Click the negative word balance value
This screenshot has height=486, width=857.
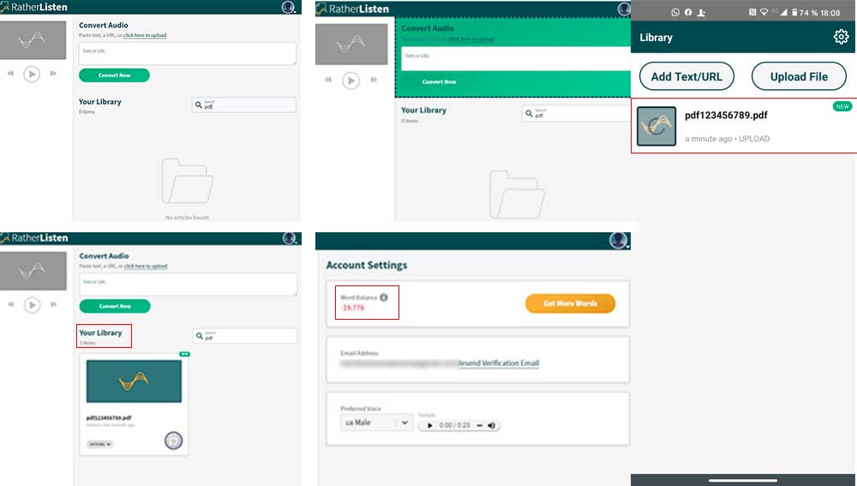coord(352,308)
